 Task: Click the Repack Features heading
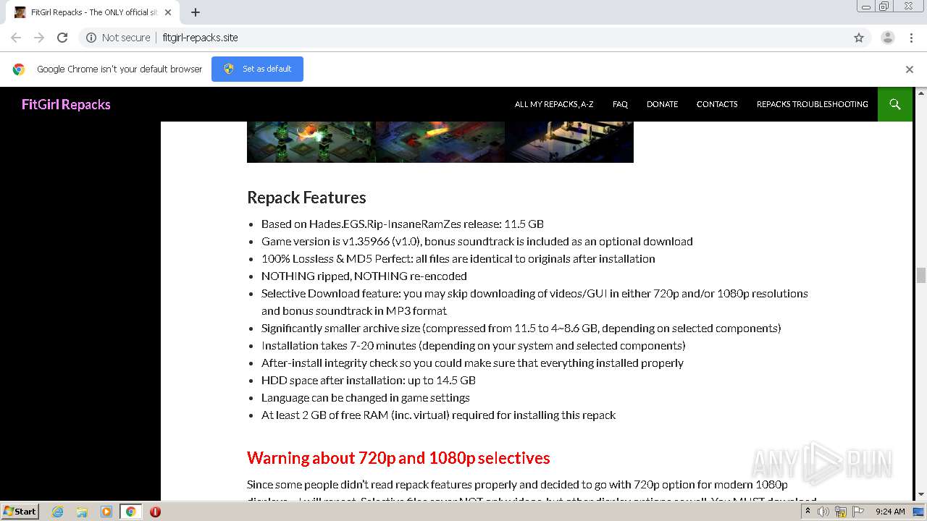(306, 198)
